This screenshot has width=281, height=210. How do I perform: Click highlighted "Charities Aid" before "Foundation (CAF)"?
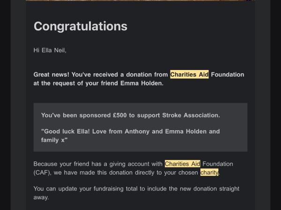point(182,164)
